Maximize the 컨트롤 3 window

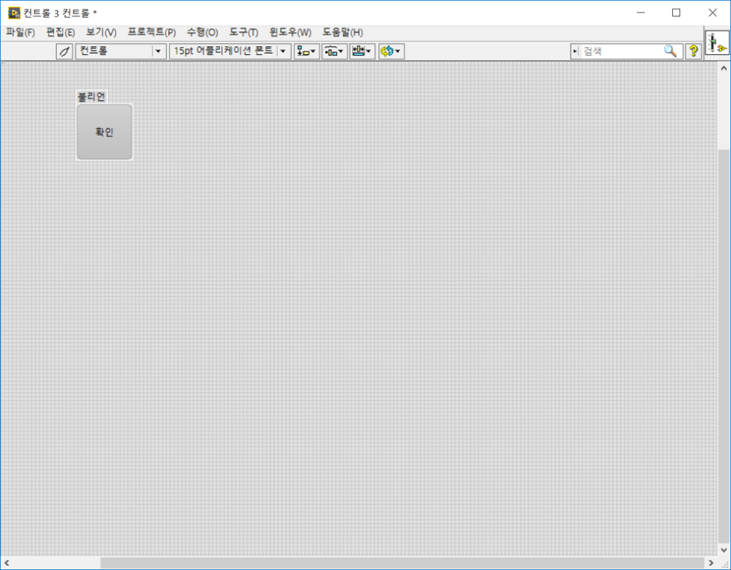coord(676,13)
